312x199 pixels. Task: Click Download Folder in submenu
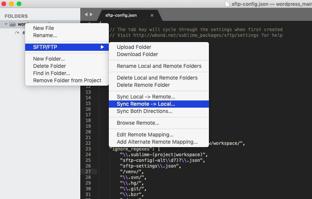click(x=137, y=54)
